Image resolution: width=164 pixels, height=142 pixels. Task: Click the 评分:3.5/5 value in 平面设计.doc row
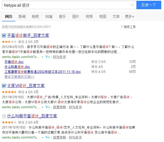(x=98, y=62)
